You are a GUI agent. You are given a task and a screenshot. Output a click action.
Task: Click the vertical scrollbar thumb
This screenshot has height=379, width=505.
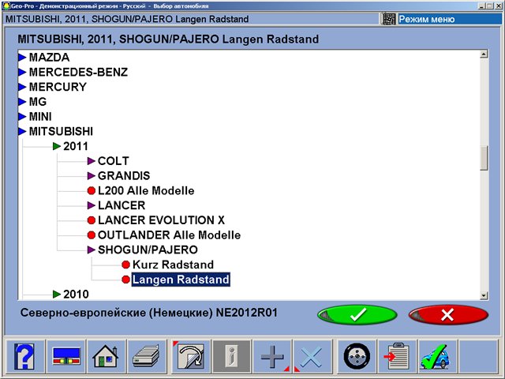484,158
